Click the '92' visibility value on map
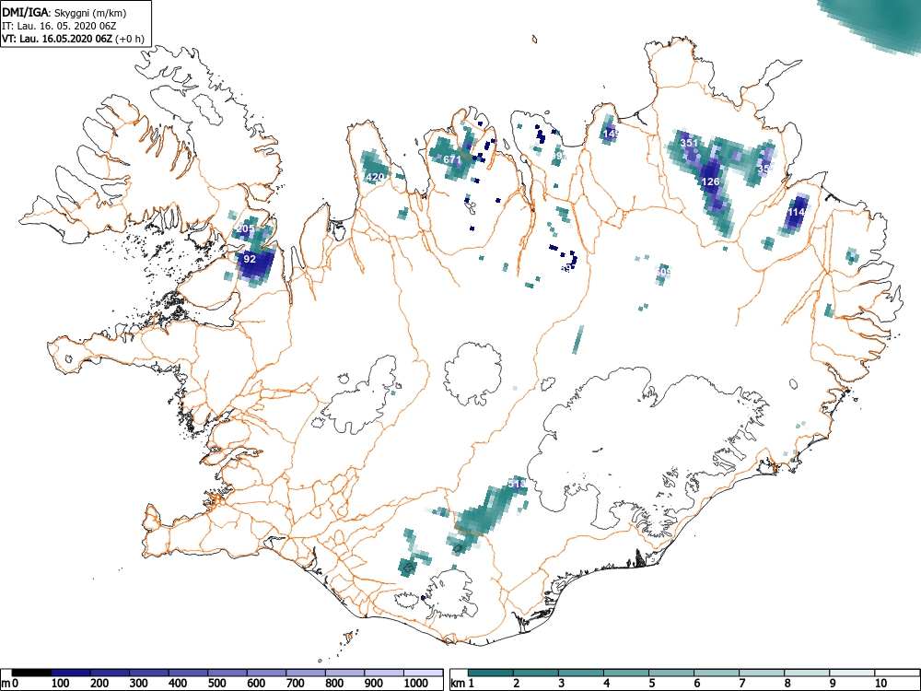 click(250, 259)
